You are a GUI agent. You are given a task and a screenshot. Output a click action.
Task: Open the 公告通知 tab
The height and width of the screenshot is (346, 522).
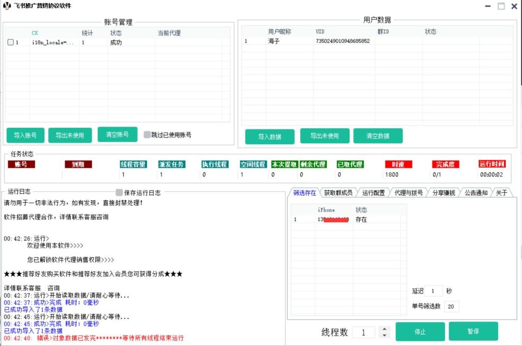click(x=477, y=193)
